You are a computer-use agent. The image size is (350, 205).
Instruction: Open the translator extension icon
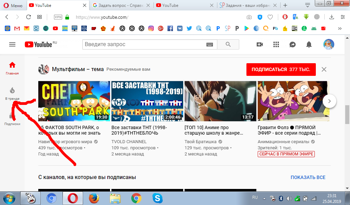[x=295, y=17]
